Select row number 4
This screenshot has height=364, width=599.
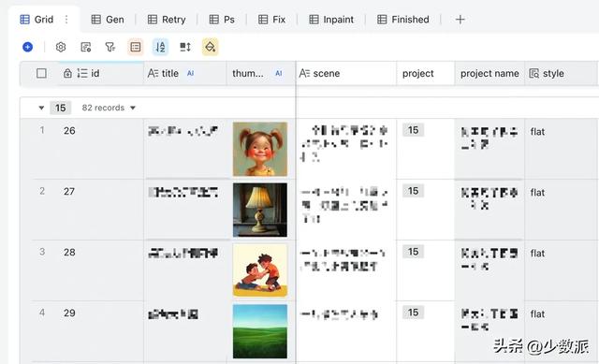click(42, 313)
